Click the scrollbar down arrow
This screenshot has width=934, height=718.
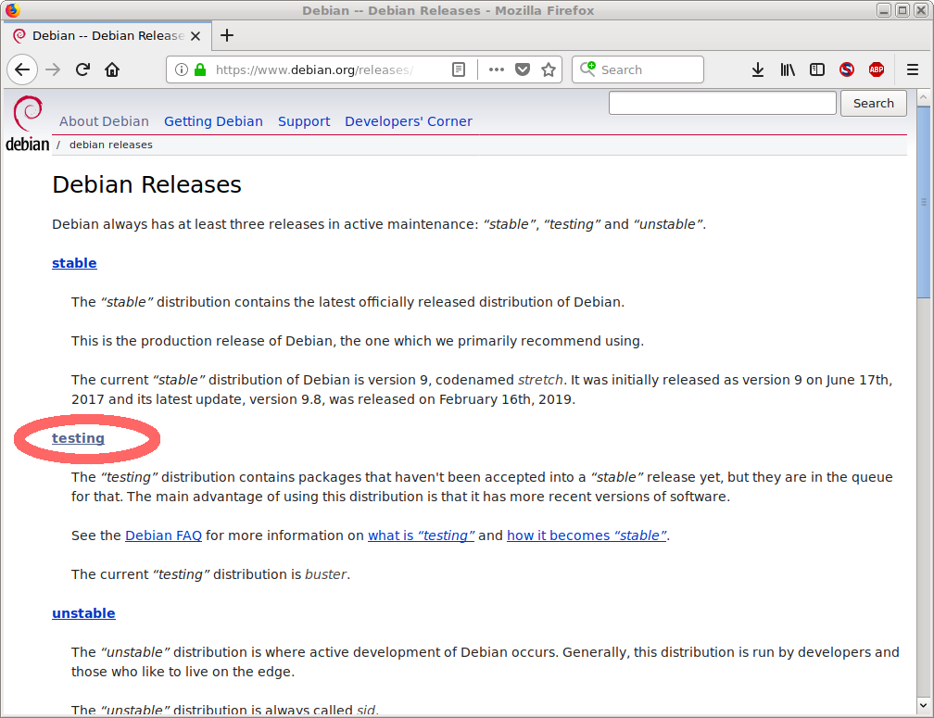[x=923, y=706]
